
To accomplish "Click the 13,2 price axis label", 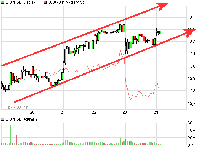I will pos(192,42).
